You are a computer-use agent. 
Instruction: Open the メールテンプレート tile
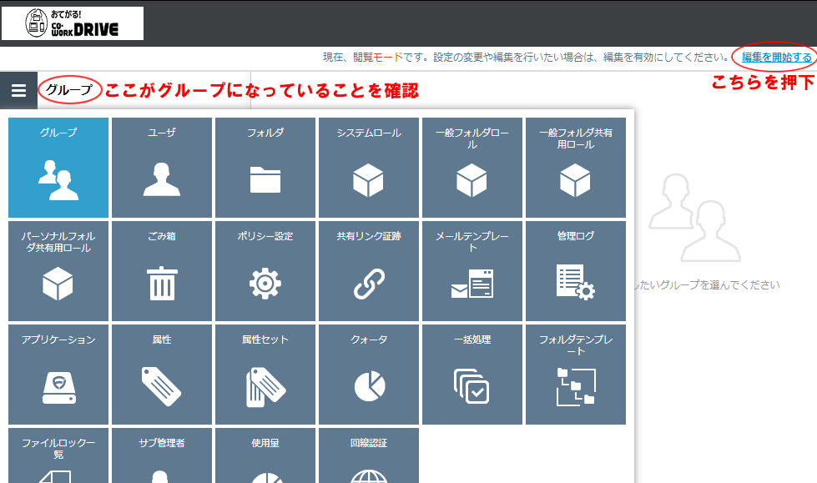(x=472, y=271)
